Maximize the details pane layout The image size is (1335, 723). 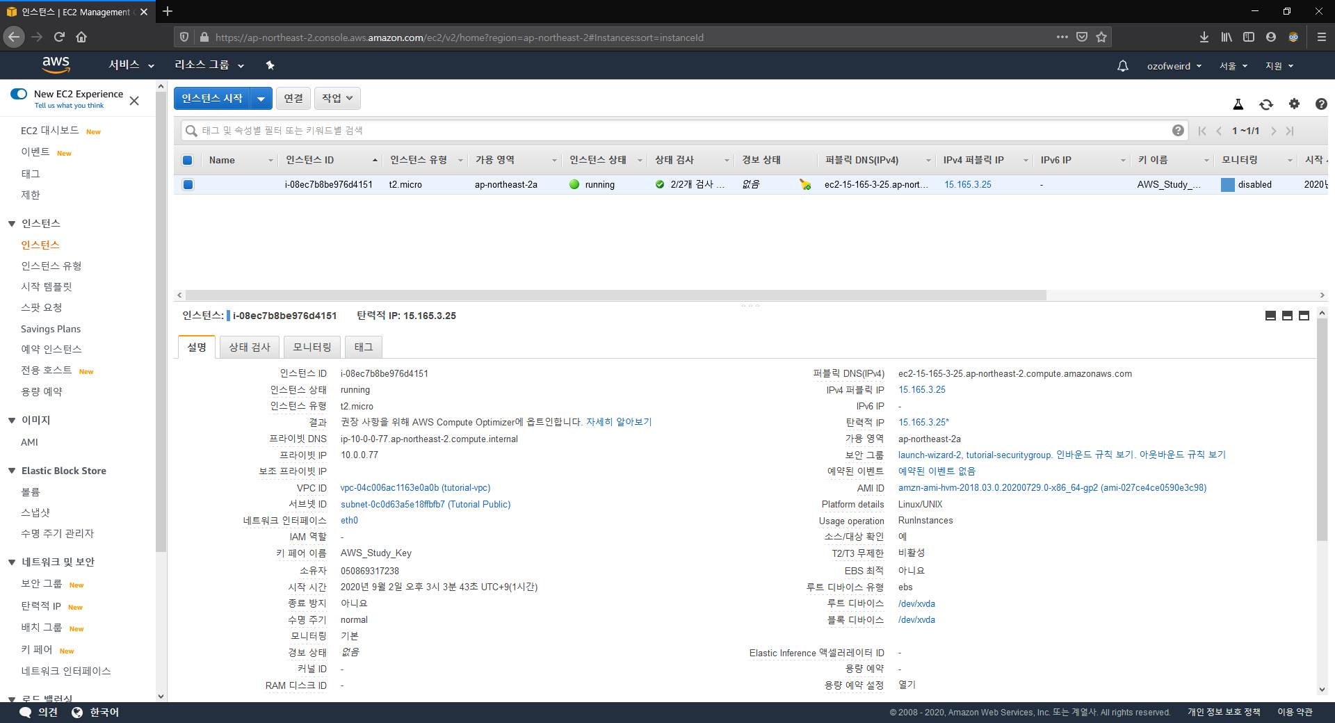tap(1304, 316)
